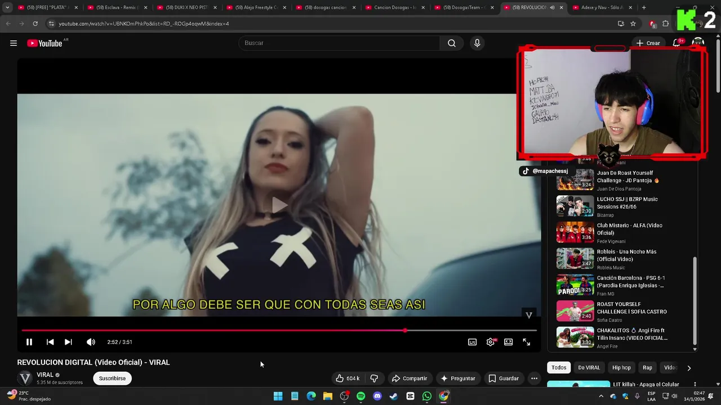
Task: Pause the video with the pause button
Action: tap(29, 342)
